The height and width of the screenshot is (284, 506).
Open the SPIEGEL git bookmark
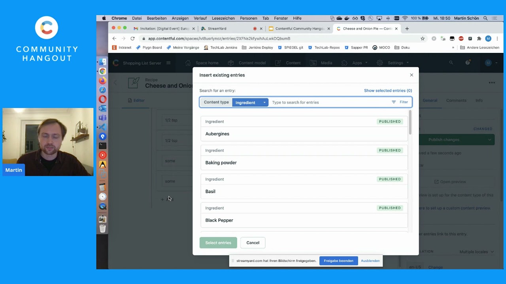coord(291,48)
